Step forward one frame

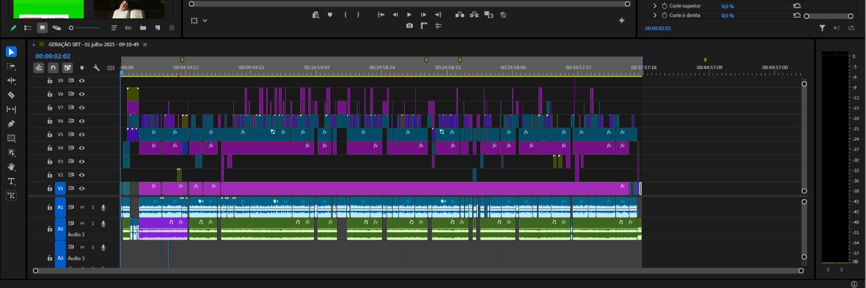click(x=424, y=14)
